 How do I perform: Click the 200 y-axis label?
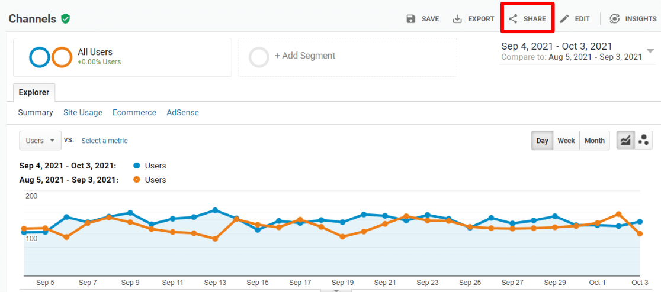(31, 196)
